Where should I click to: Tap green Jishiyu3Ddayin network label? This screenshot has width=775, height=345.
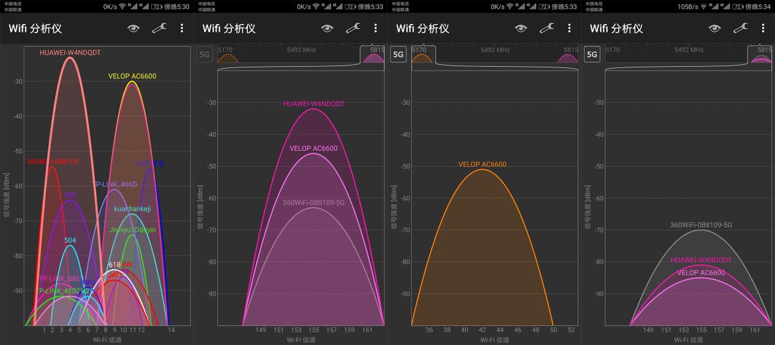[x=132, y=230]
